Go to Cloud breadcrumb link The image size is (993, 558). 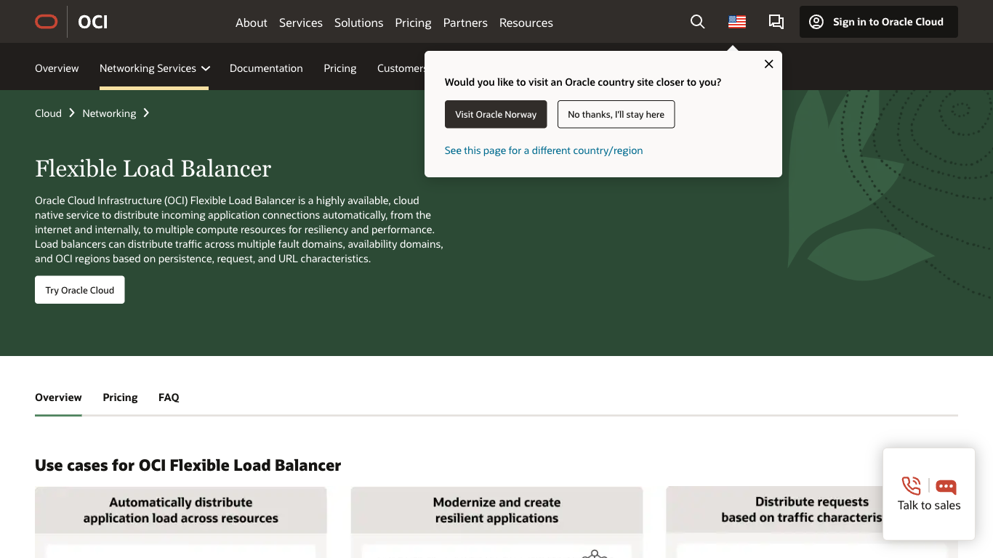[48, 113]
